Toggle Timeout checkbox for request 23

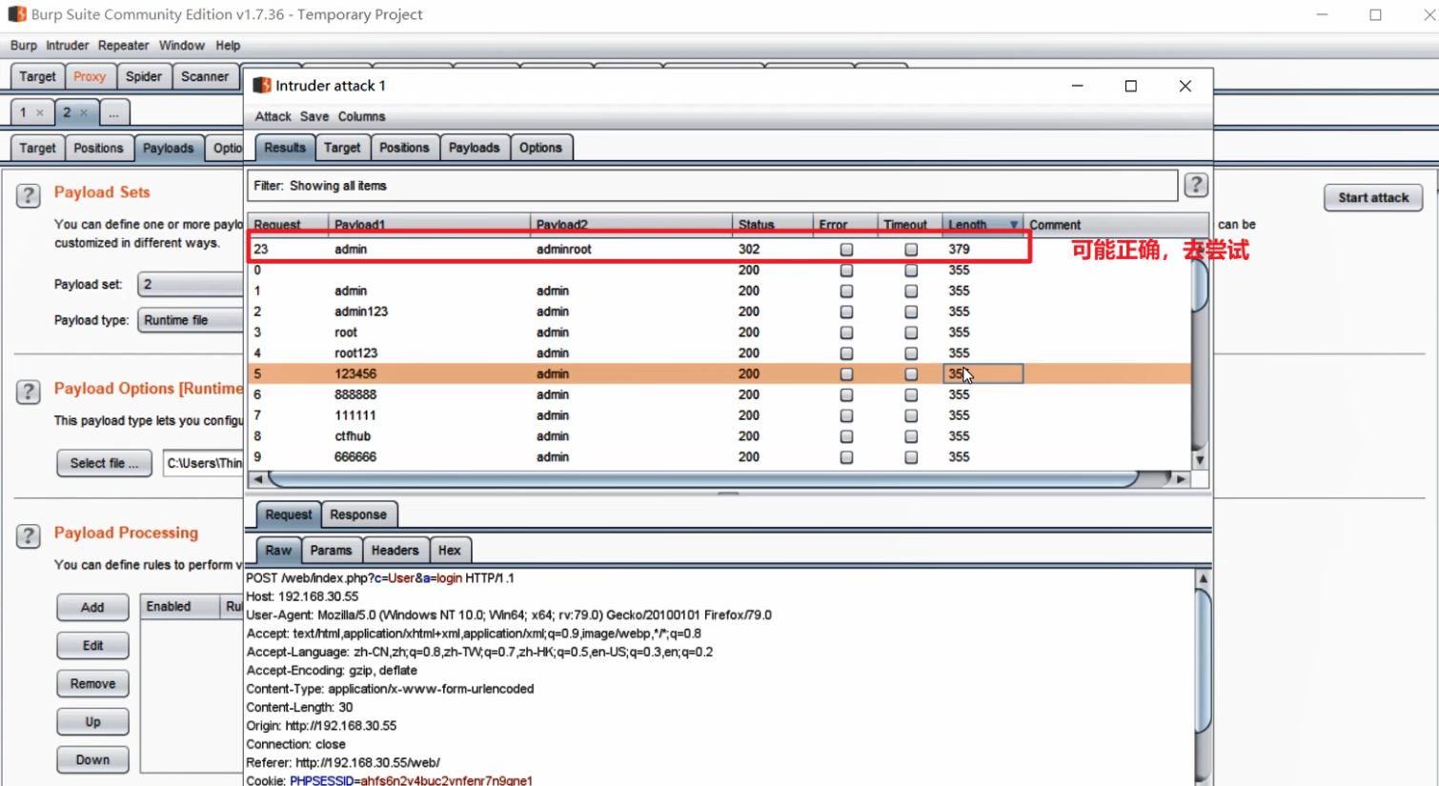(911, 250)
